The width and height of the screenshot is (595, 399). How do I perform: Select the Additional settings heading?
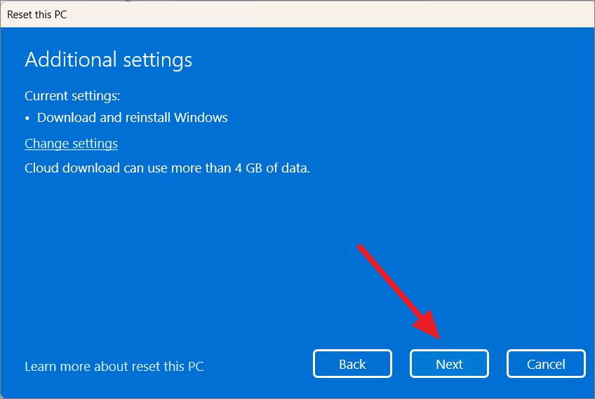click(109, 60)
